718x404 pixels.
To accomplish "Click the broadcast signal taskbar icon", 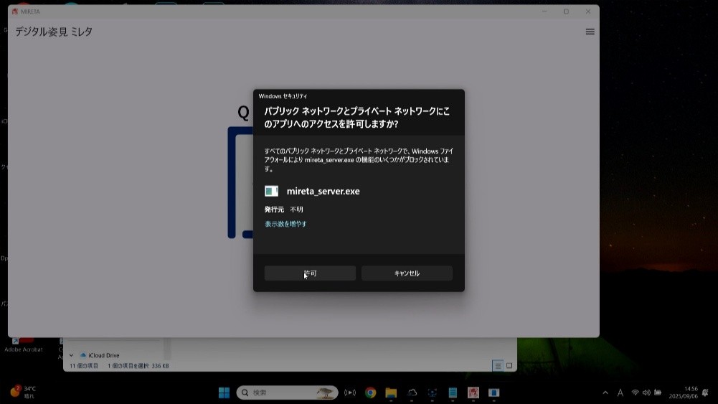I will tap(350, 393).
